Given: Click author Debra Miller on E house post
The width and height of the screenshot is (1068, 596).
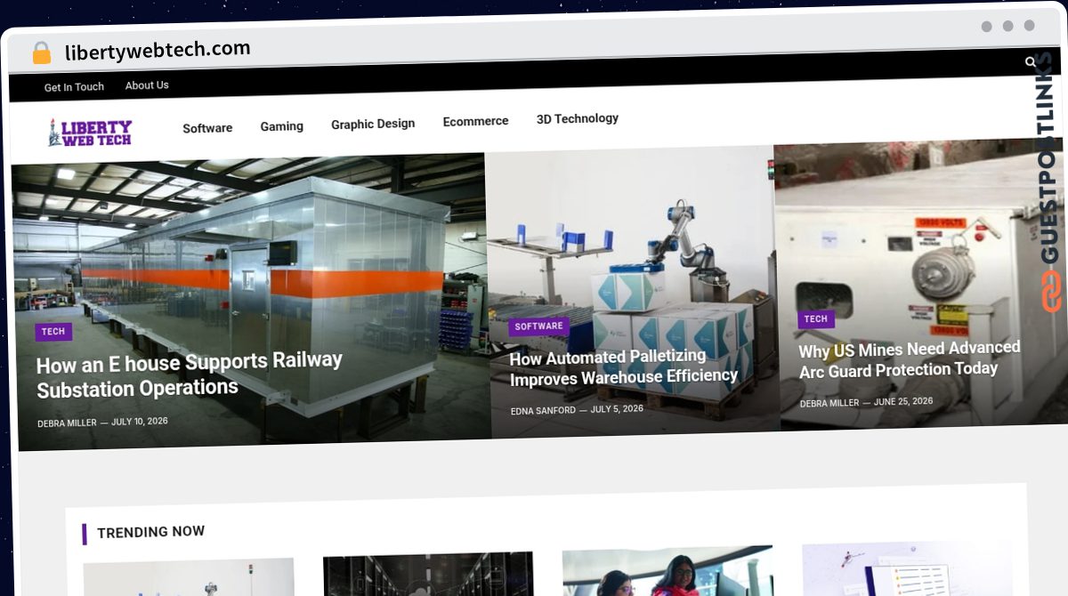Looking at the screenshot, I should [67, 423].
